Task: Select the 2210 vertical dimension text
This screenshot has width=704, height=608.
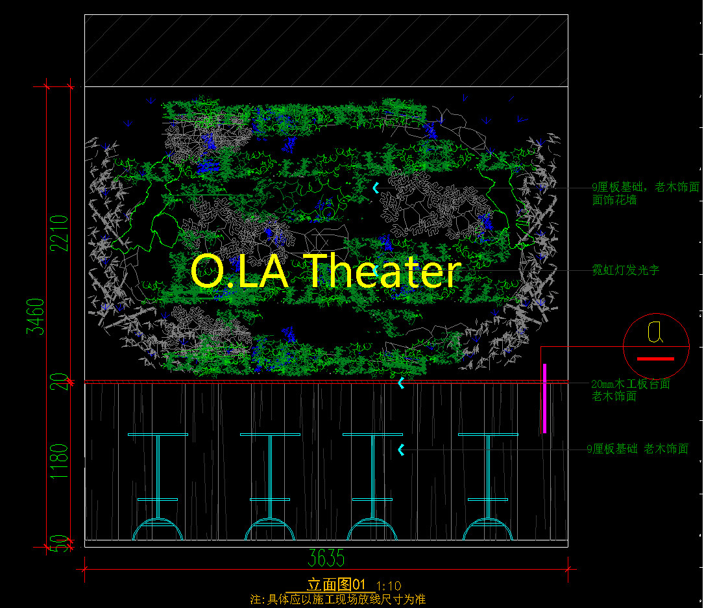Action: click(59, 234)
